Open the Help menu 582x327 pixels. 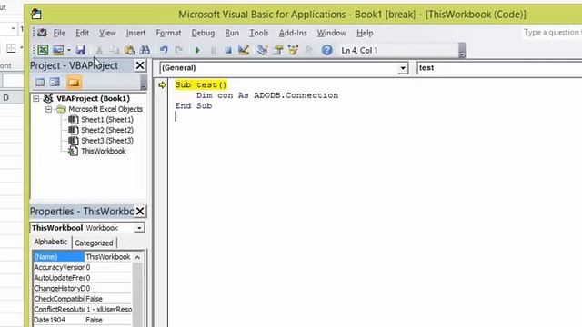coord(365,33)
